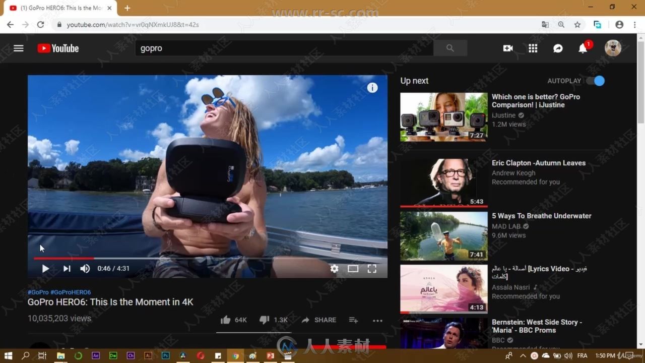
Task: Open the create video camera icon
Action: coord(508,48)
